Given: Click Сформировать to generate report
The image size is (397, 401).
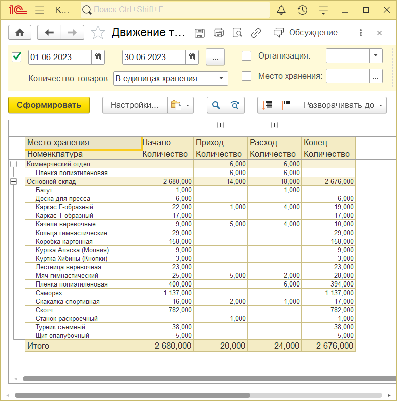Looking at the screenshot, I should pyautogui.click(x=49, y=105).
